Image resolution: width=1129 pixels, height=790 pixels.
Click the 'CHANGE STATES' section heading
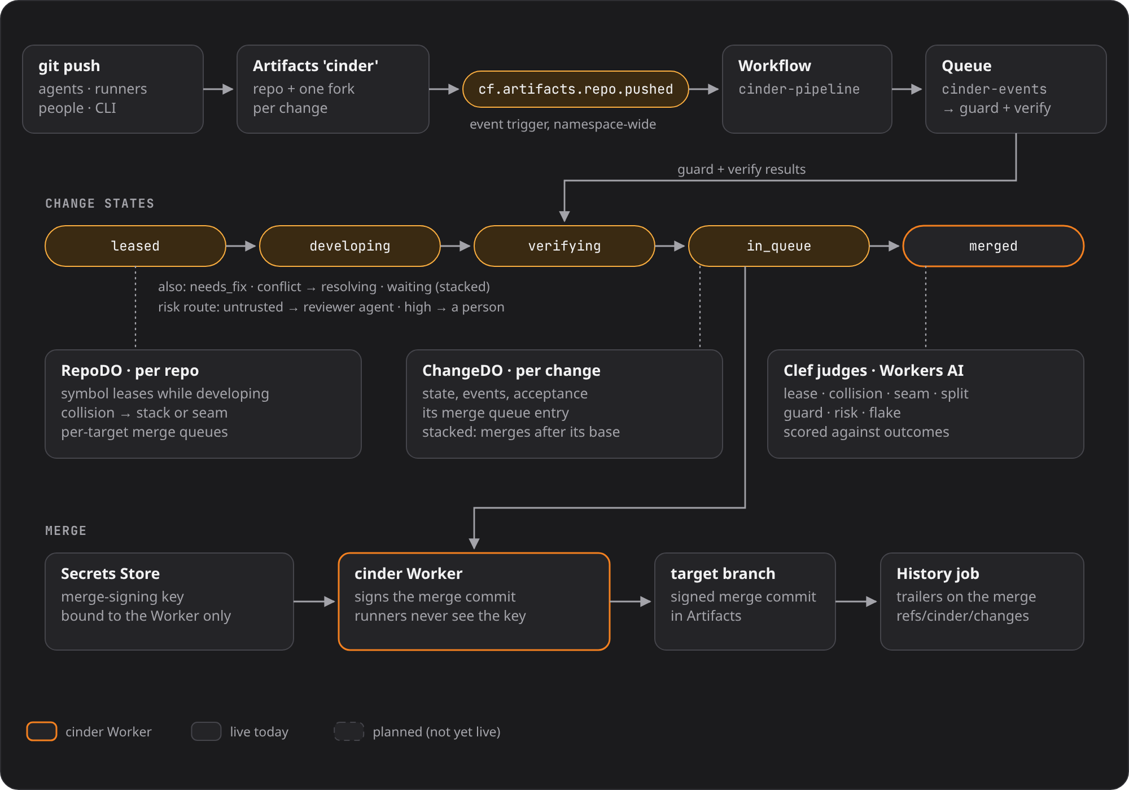pyautogui.click(x=100, y=204)
